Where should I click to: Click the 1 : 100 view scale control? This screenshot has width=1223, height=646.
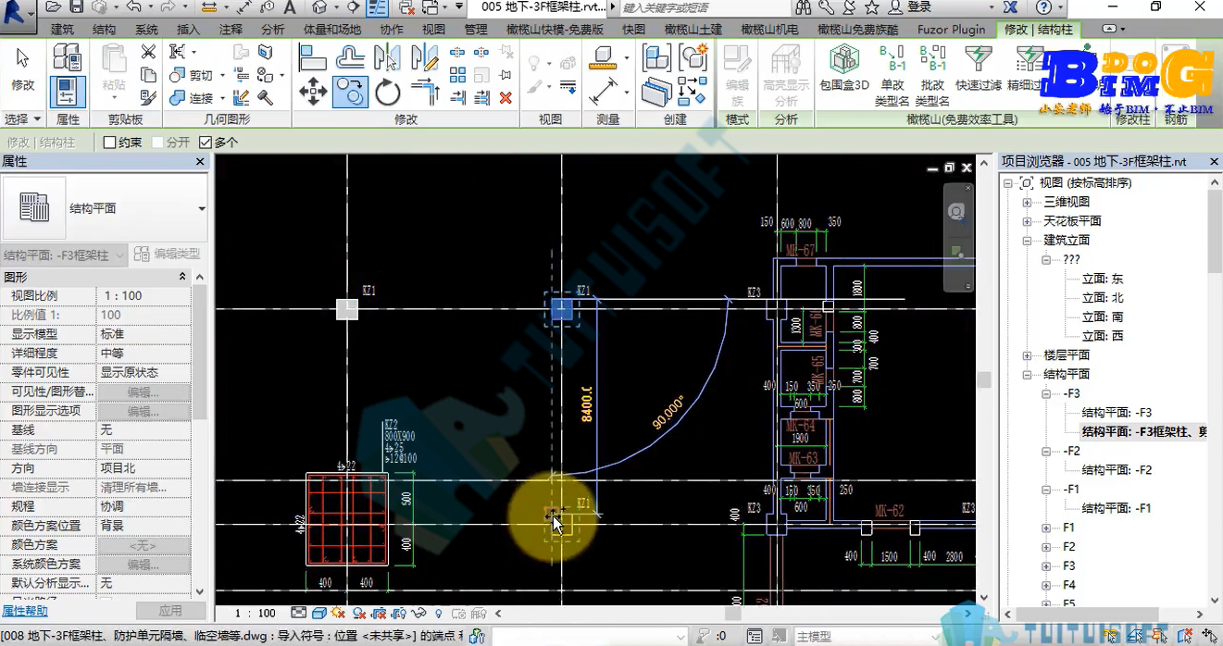(x=255, y=613)
